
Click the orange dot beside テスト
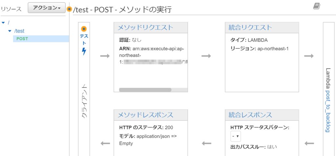pos(84,29)
